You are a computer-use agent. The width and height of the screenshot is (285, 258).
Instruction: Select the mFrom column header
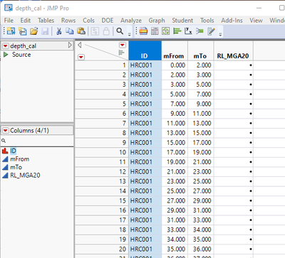point(175,50)
